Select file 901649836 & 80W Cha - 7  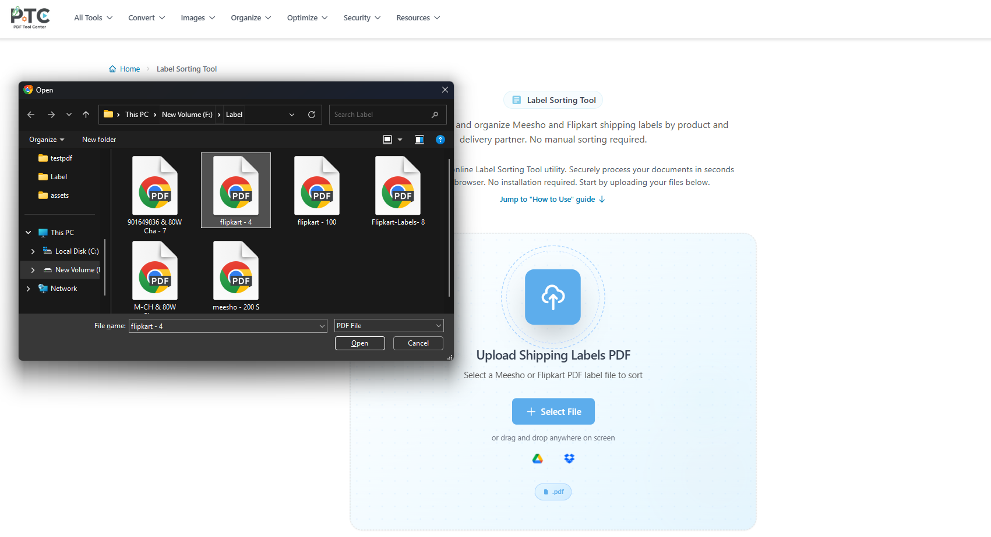click(x=155, y=194)
